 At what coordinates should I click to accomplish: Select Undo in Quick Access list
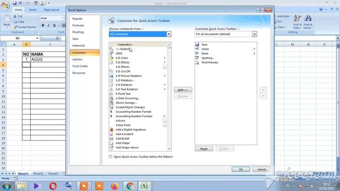[226, 49]
